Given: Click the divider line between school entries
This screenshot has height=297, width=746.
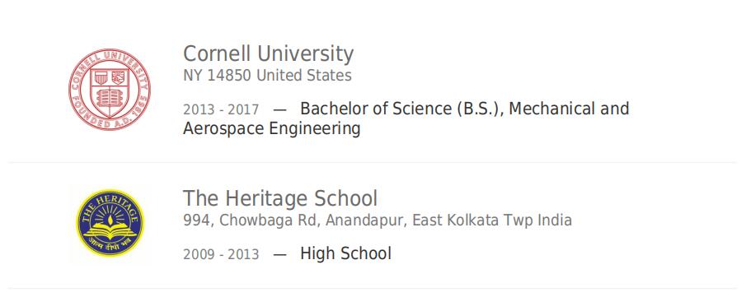Looking at the screenshot, I should click(x=373, y=163).
